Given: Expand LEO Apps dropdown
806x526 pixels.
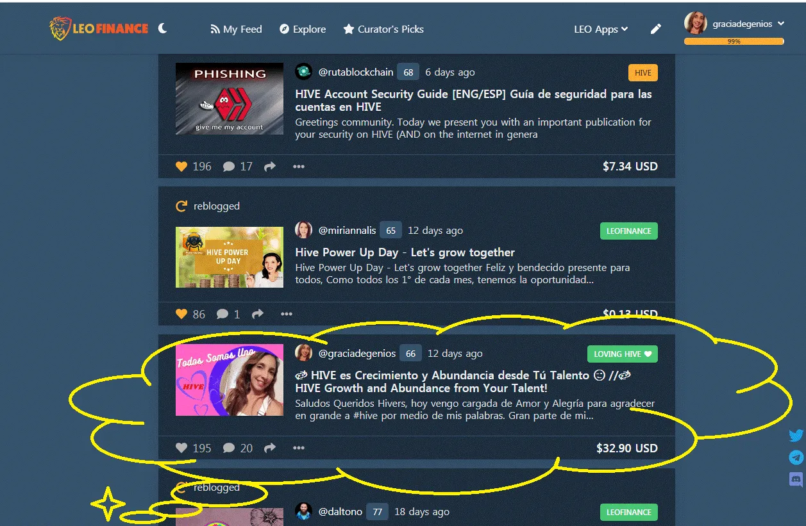Looking at the screenshot, I should (x=601, y=29).
